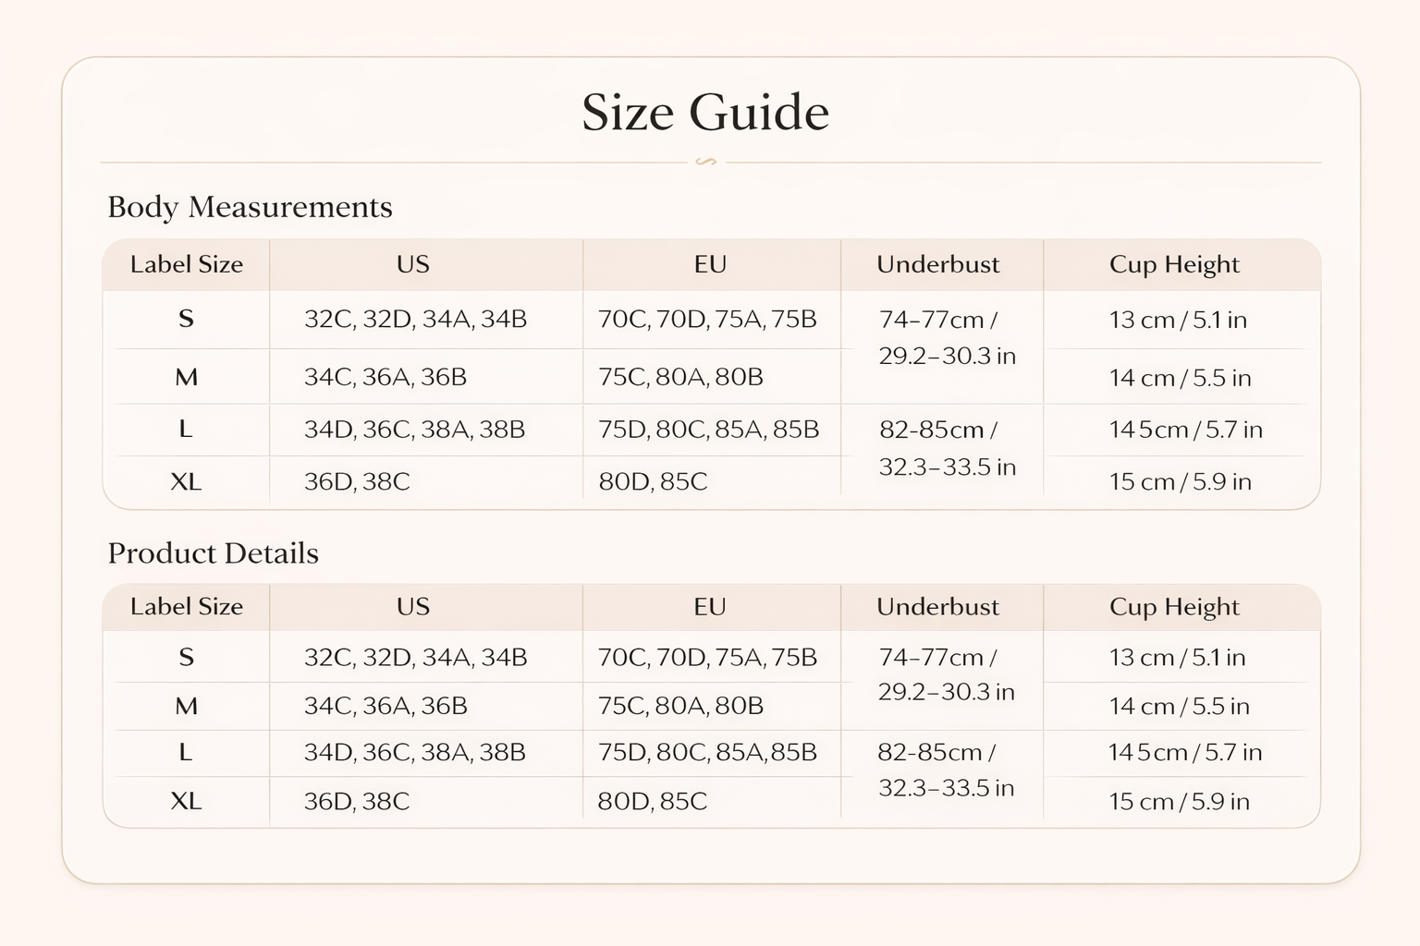Click Underbust header in Body Measurements table

937,265
